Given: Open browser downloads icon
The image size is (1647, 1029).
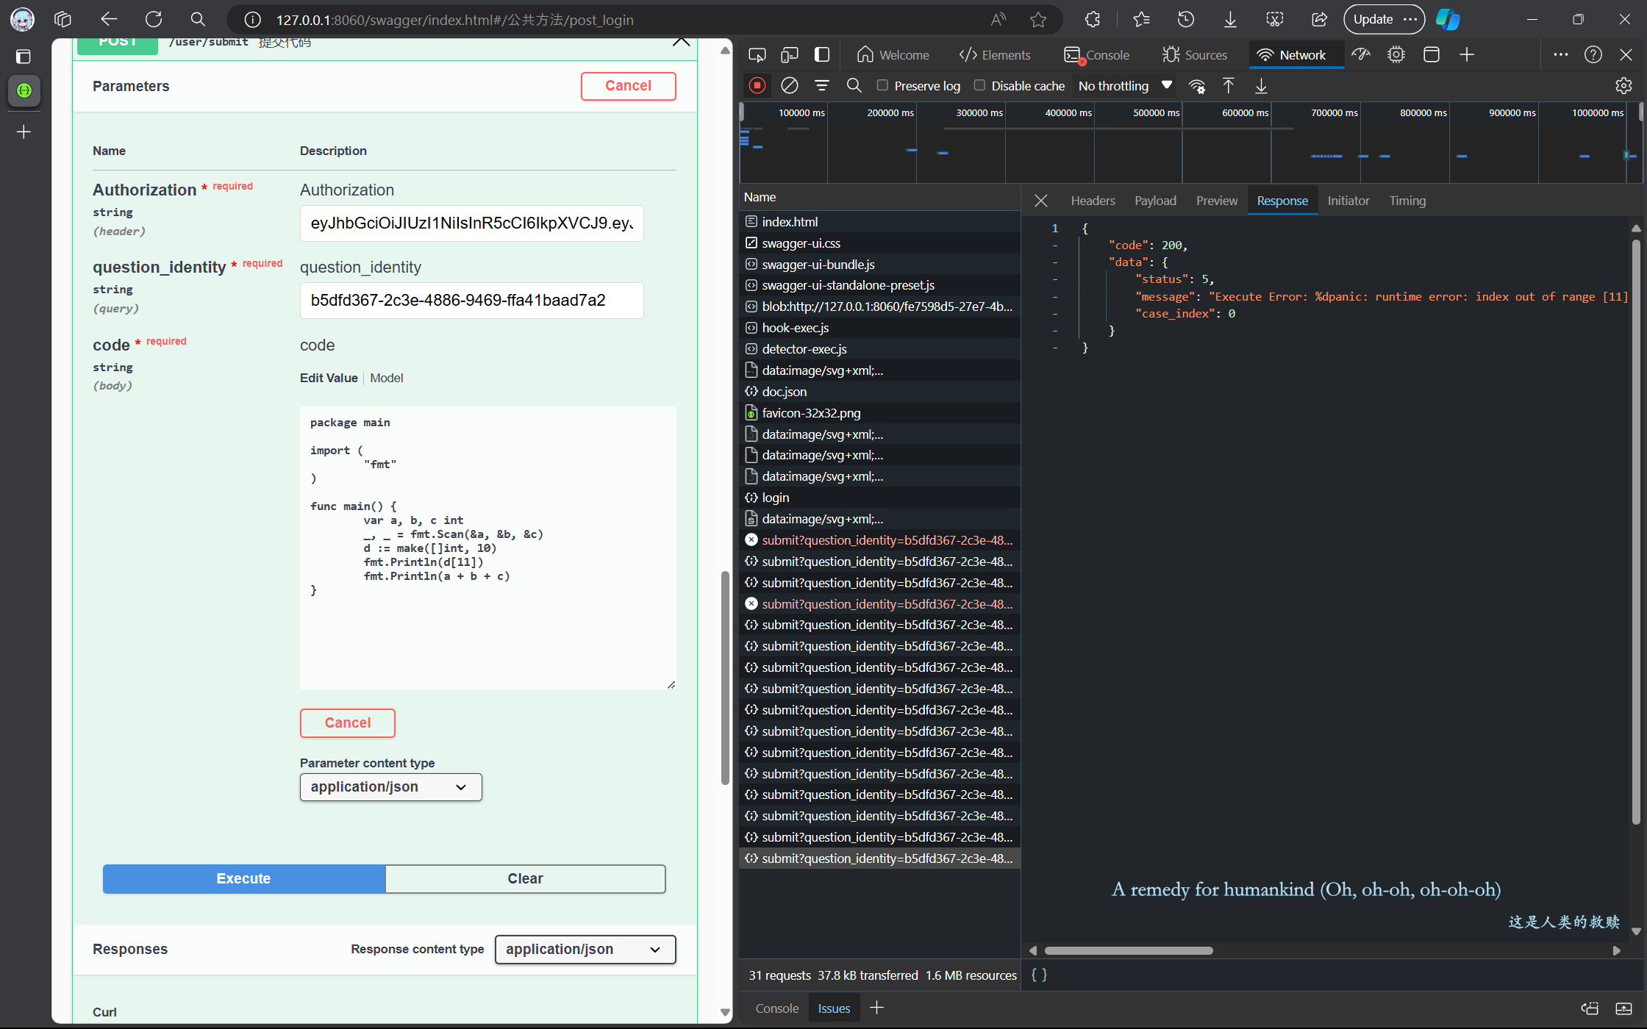Looking at the screenshot, I should (1230, 20).
